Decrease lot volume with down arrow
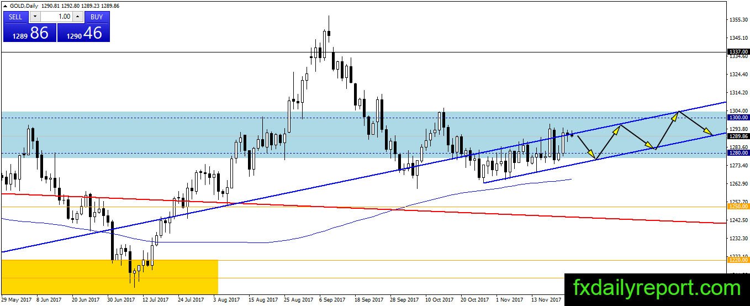Screen dimensions: 750x306 (x=34, y=17)
